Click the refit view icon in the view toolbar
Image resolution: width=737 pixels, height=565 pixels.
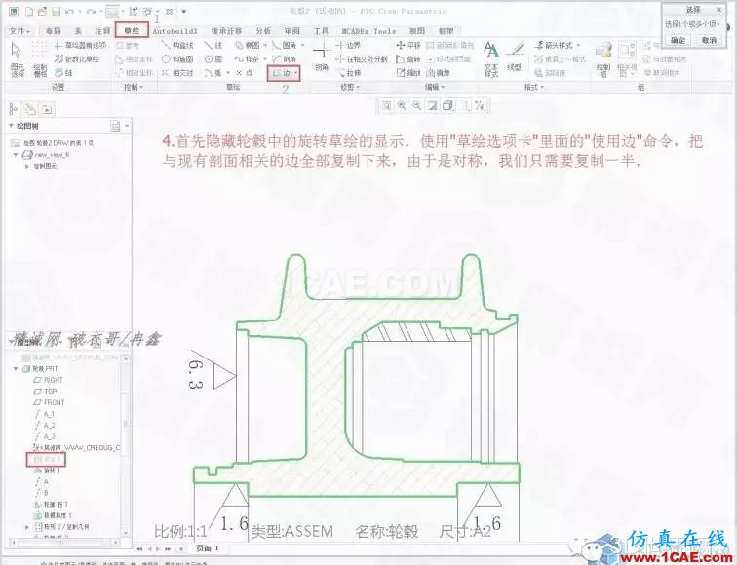(386, 106)
